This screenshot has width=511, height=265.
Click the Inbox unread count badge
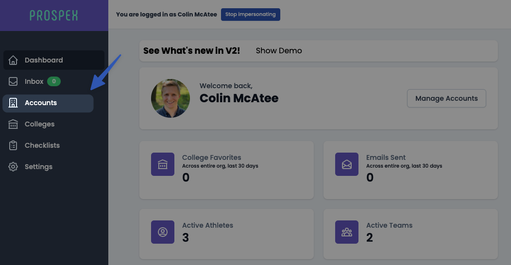coord(54,81)
